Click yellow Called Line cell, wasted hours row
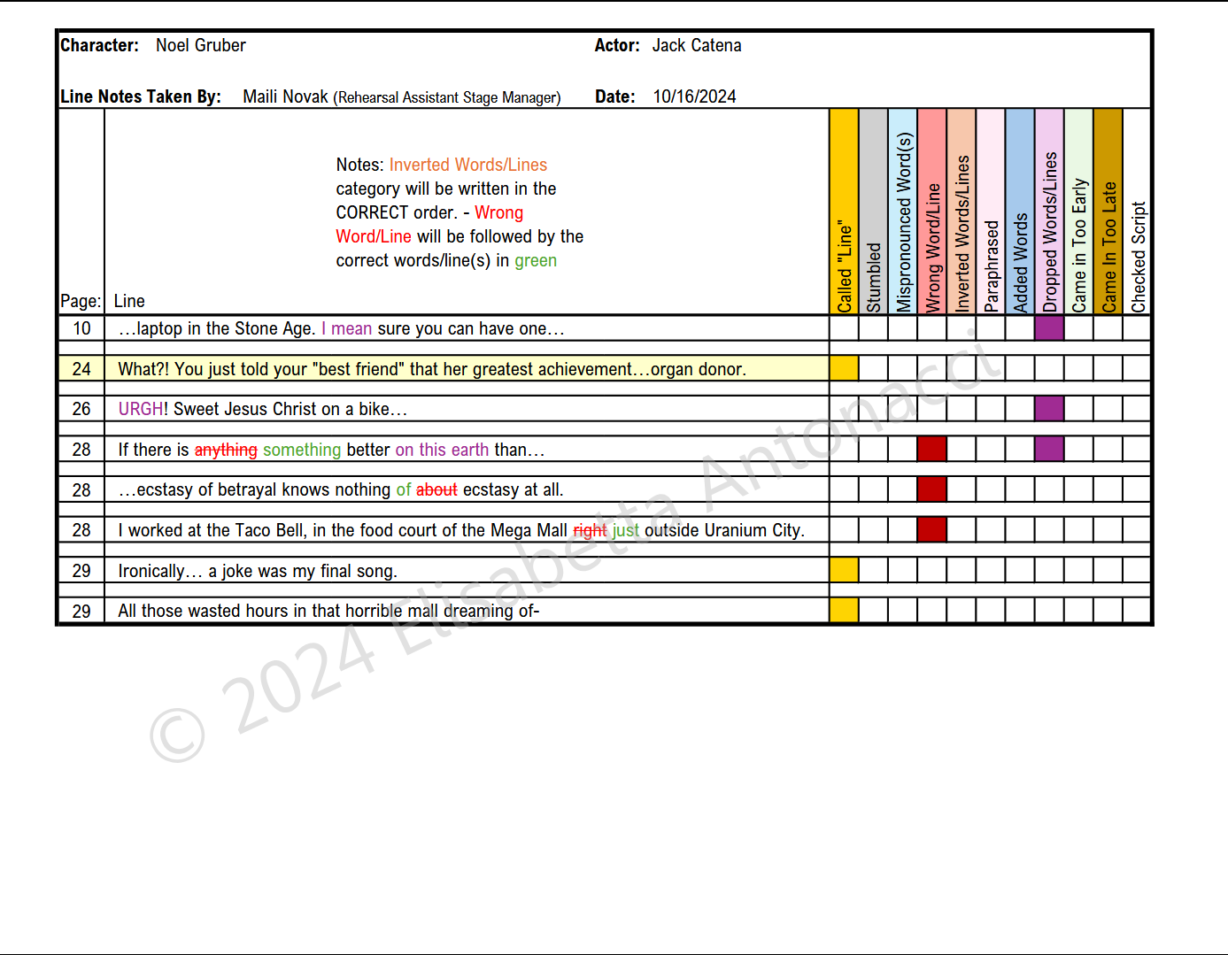Viewport: 1228px width, 955px height. [845, 610]
